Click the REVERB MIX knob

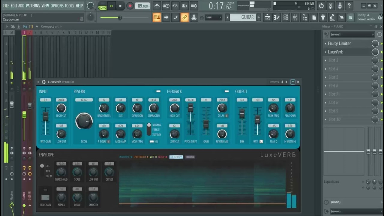coord(222,134)
